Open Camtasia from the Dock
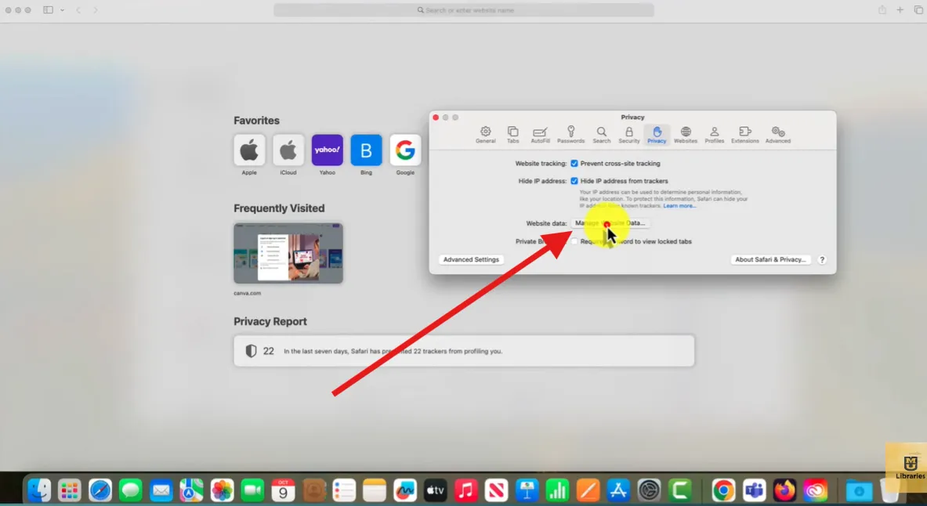This screenshot has height=506, width=927. pyautogui.click(x=680, y=490)
